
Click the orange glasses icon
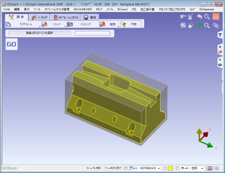coord(216,16)
